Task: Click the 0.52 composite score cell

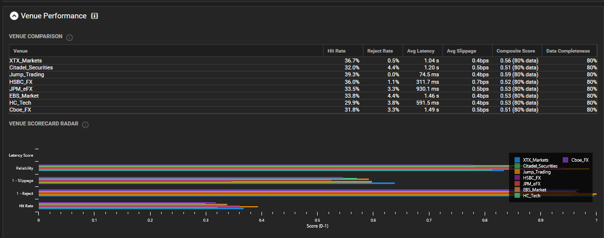Action: click(x=517, y=82)
